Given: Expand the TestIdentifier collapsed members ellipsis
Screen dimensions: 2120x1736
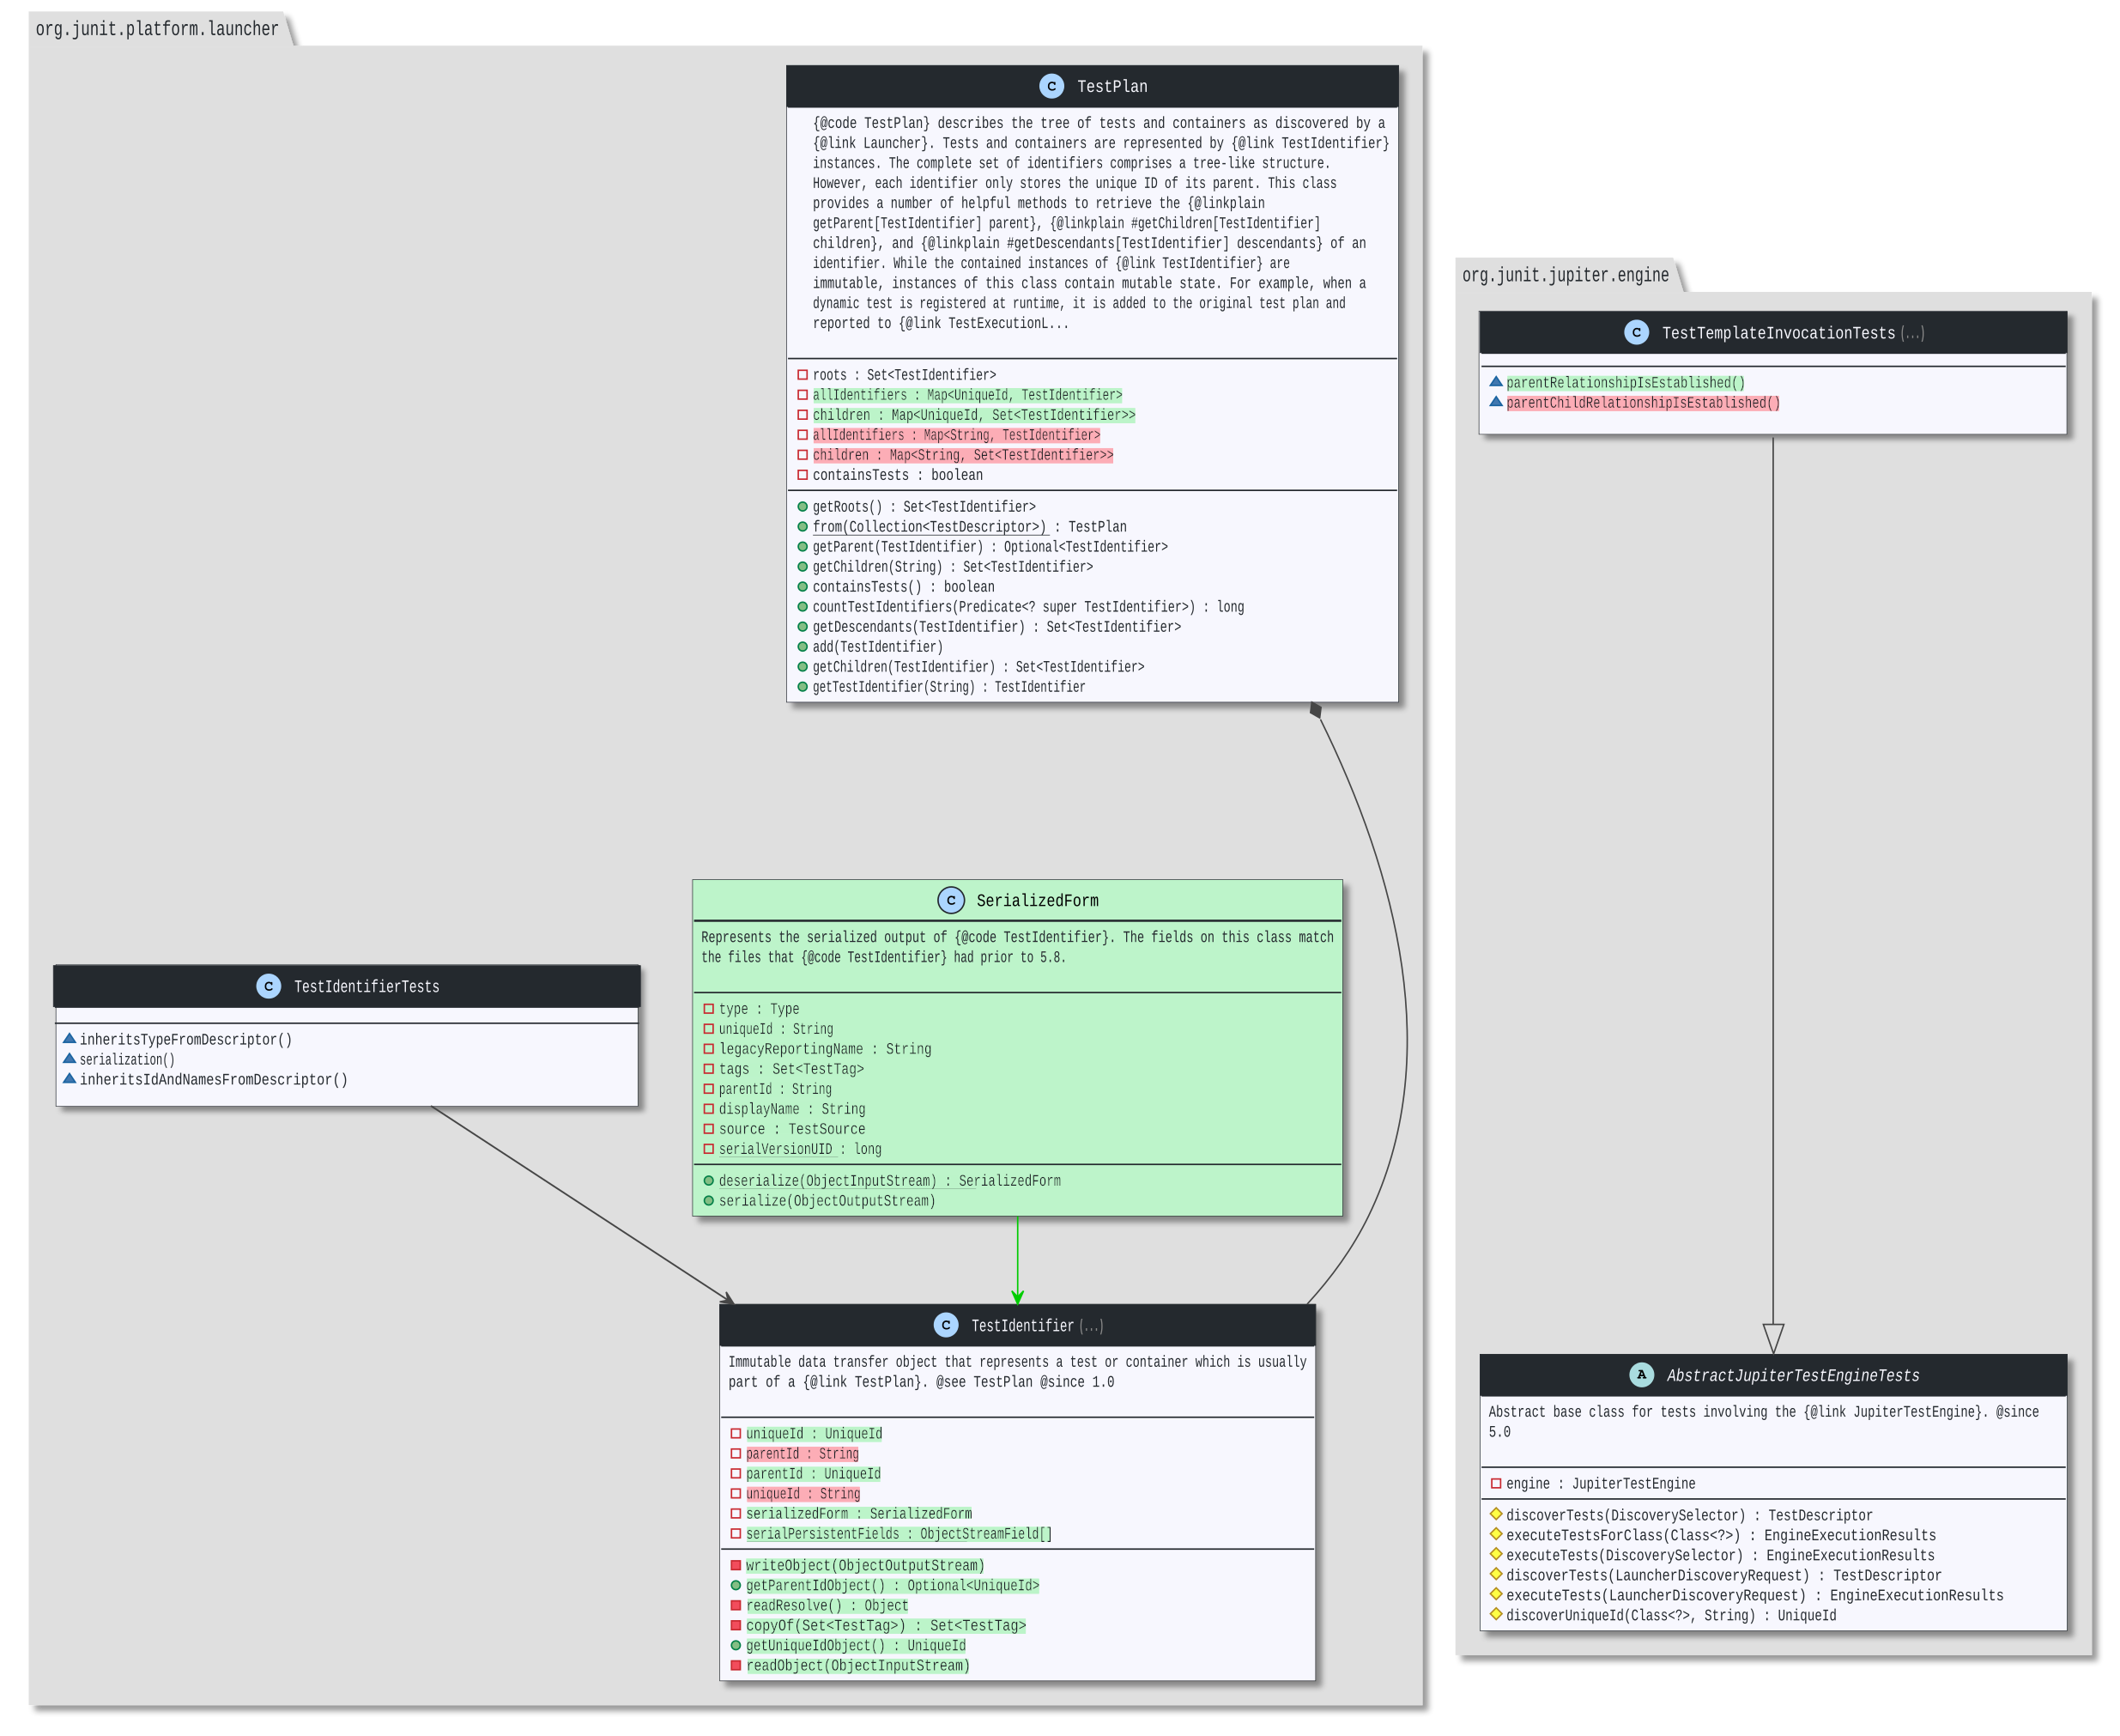Looking at the screenshot, I should pos(1092,1326).
